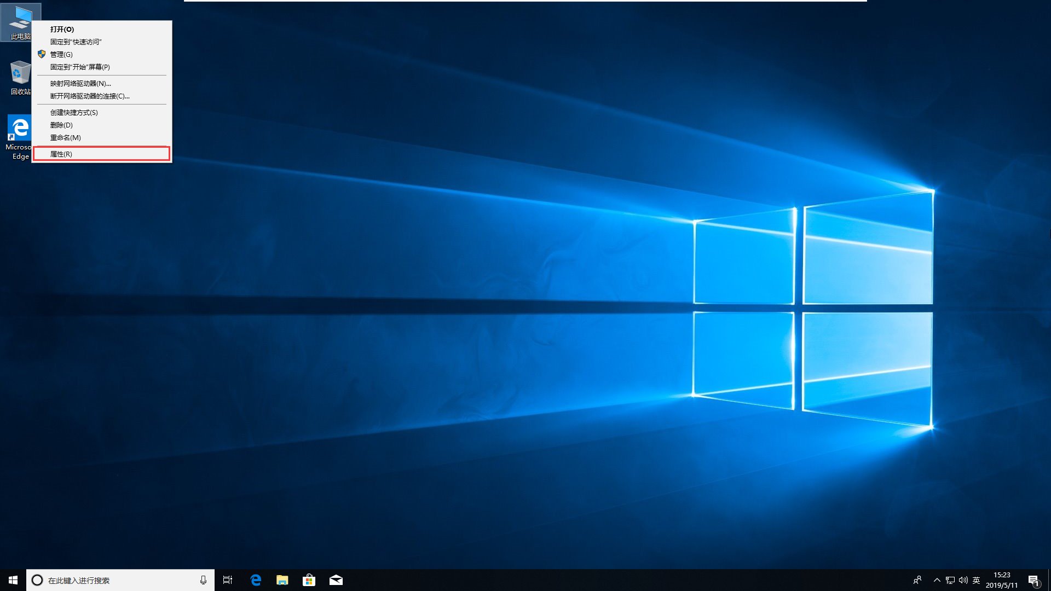
Task: Open File Explorer from the taskbar
Action: [x=282, y=580]
